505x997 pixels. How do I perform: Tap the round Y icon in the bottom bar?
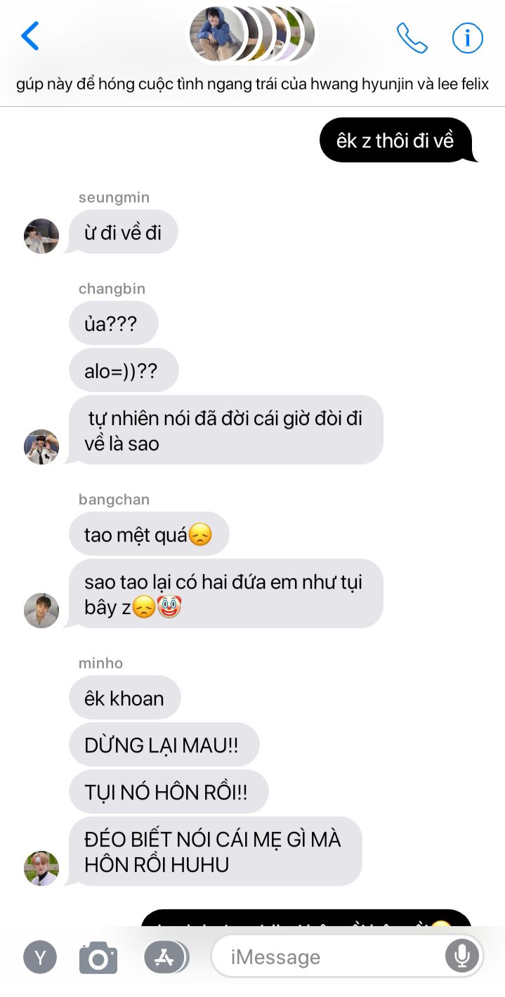point(41,957)
